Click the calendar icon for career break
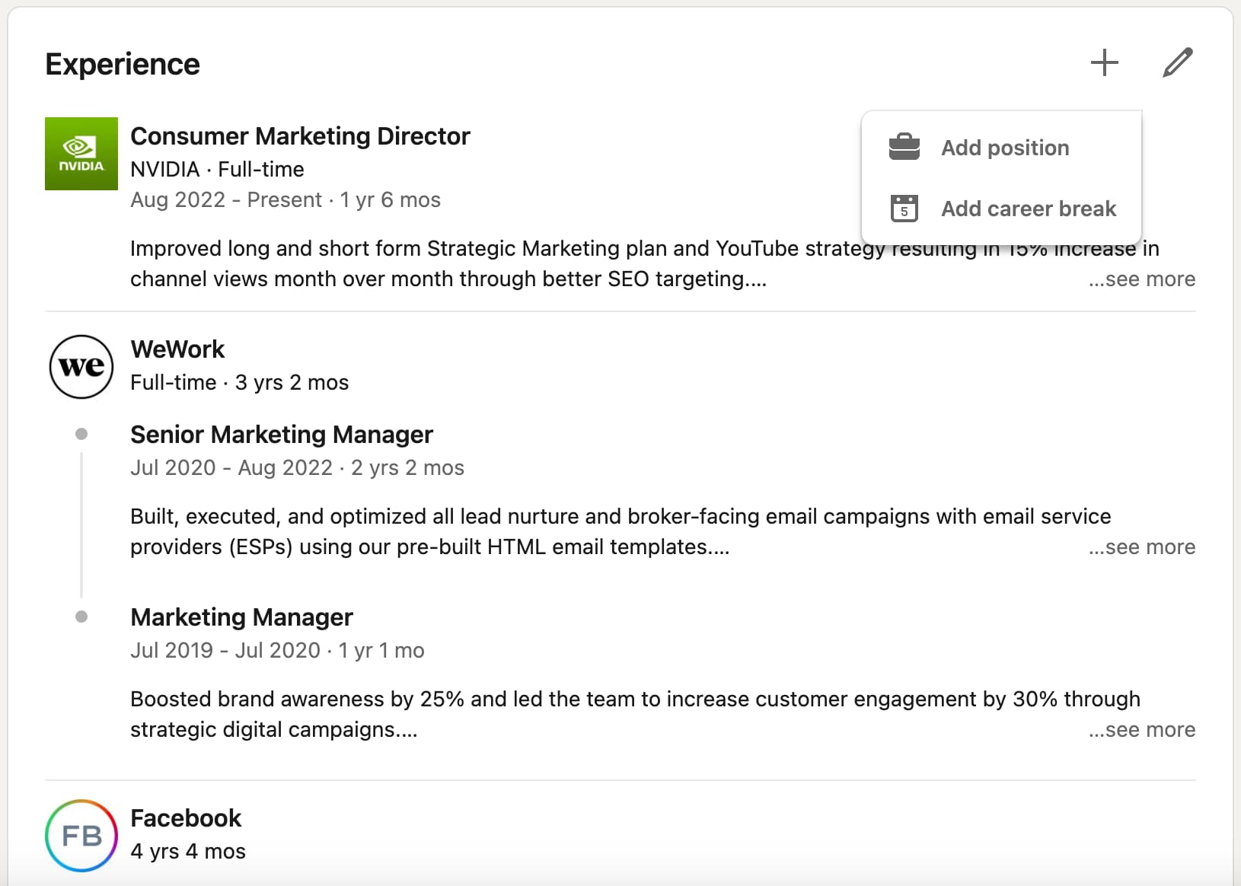The width and height of the screenshot is (1241, 886). click(904, 208)
